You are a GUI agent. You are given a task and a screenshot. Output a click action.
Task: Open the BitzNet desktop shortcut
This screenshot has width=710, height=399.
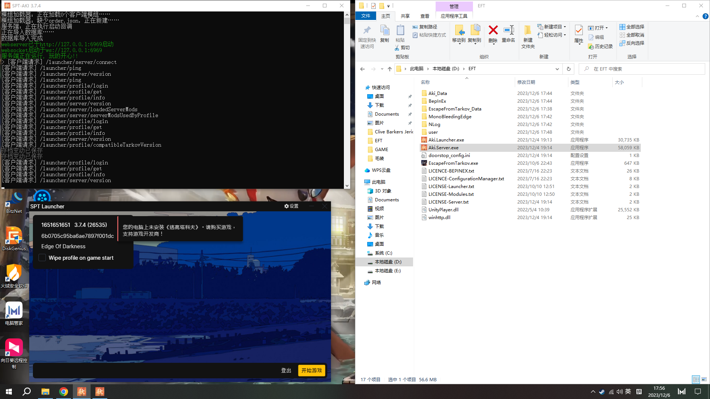click(14, 202)
